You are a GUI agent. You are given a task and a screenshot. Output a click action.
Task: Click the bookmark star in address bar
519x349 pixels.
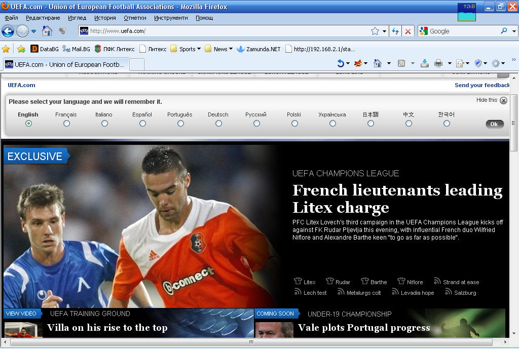pos(375,31)
